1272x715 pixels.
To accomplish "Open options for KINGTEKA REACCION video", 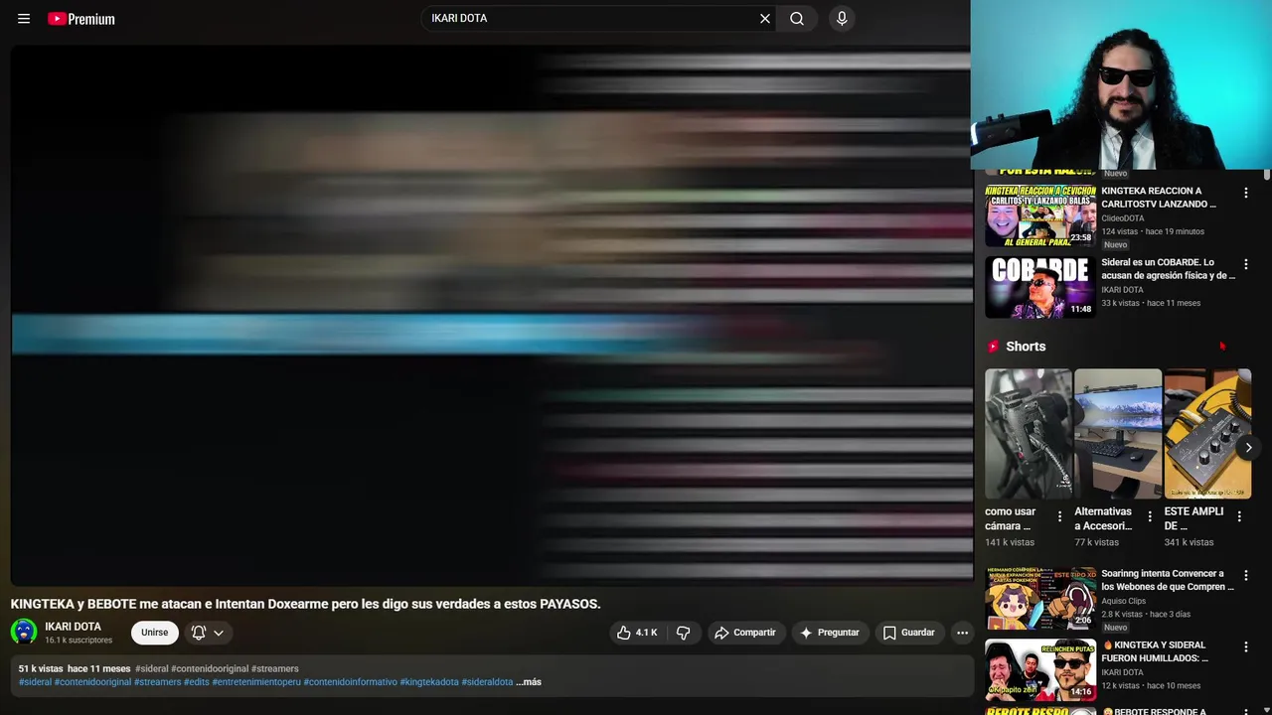I will point(1246,193).
